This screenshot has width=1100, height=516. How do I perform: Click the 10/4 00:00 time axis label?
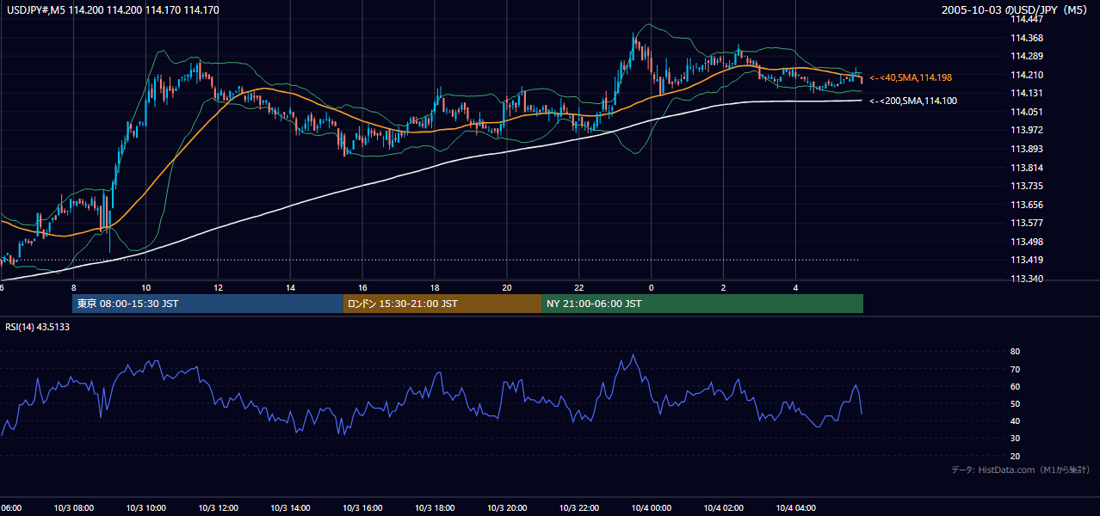(651, 508)
